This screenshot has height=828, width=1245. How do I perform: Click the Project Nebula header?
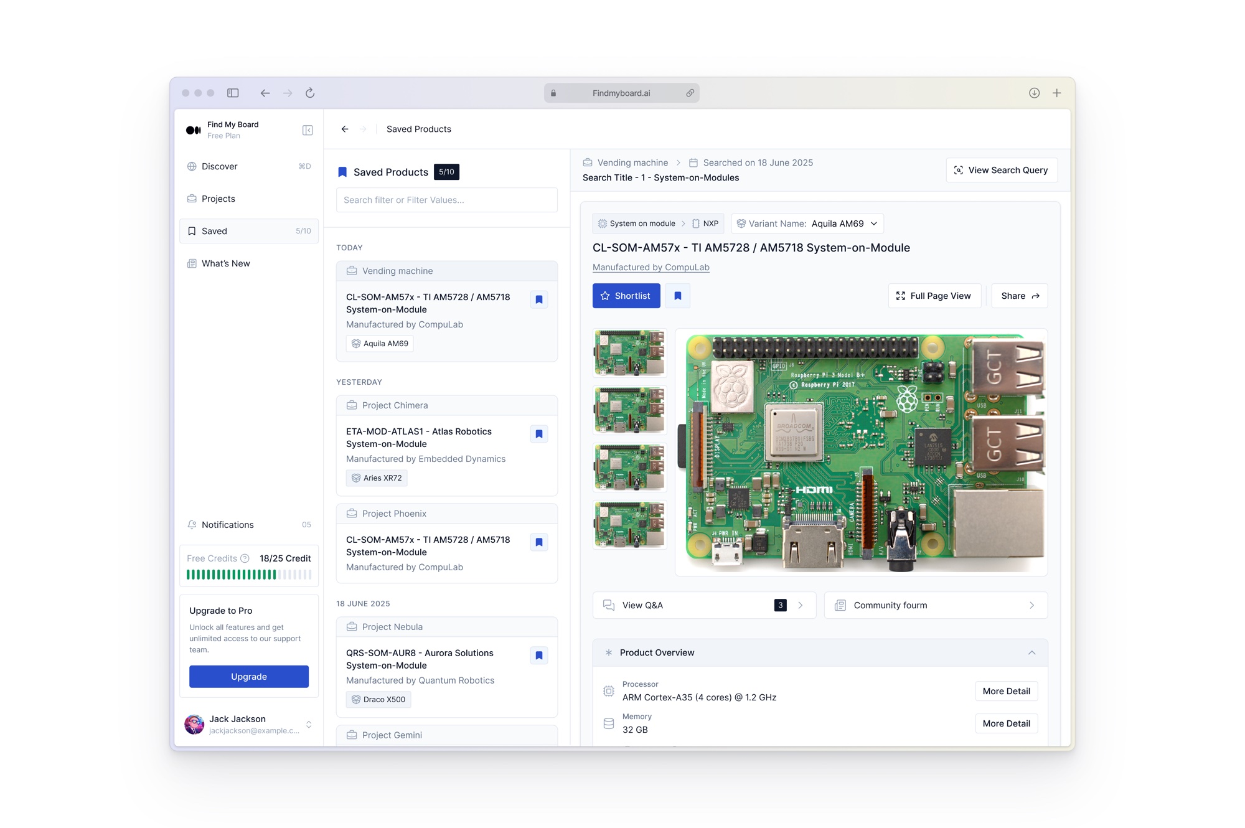(x=446, y=627)
